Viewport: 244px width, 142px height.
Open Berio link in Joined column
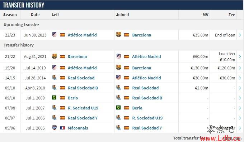pos(137,108)
